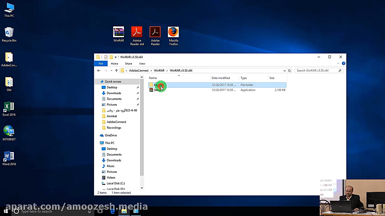Toggle the item selection checkbox in Quick Access Toolbar

click(x=106, y=57)
